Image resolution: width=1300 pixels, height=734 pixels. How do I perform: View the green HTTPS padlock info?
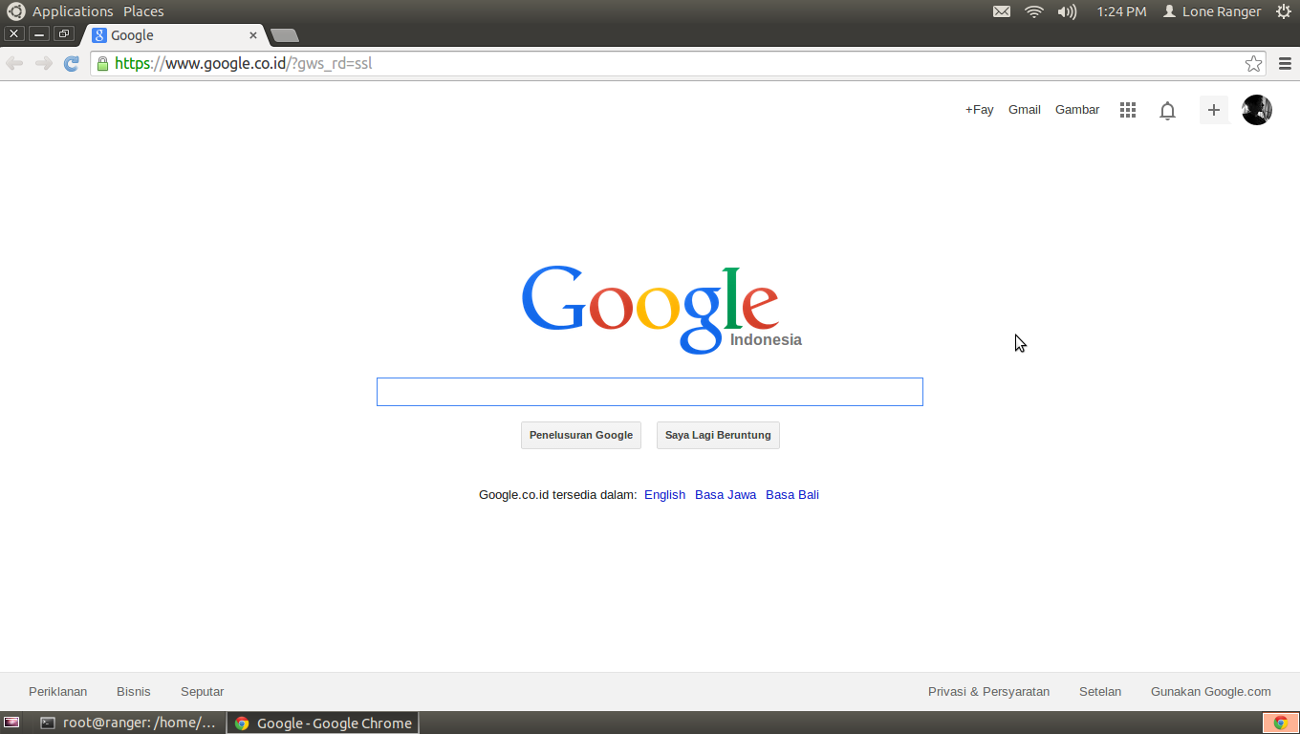click(x=102, y=64)
